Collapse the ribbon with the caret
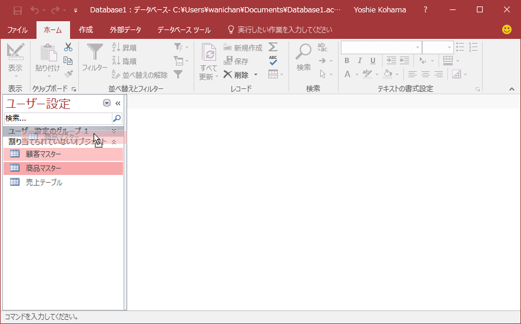This screenshot has height=324, width=521. [512, 89]
